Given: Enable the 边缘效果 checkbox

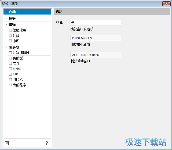Looking at the screenshot, I should tap(10, 30).
